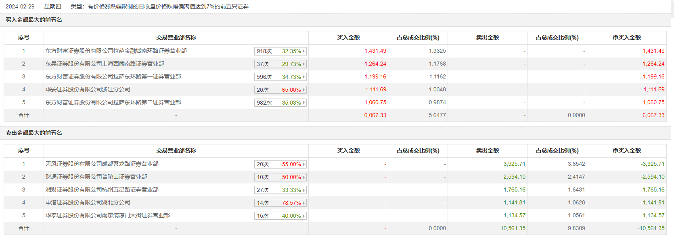The width and height of the screenshot is (674, 239).
Task: Click 东方财富证券拉萨东环路第一证券营业部 name
Action: pyautogui.click(x=113, y=77)
